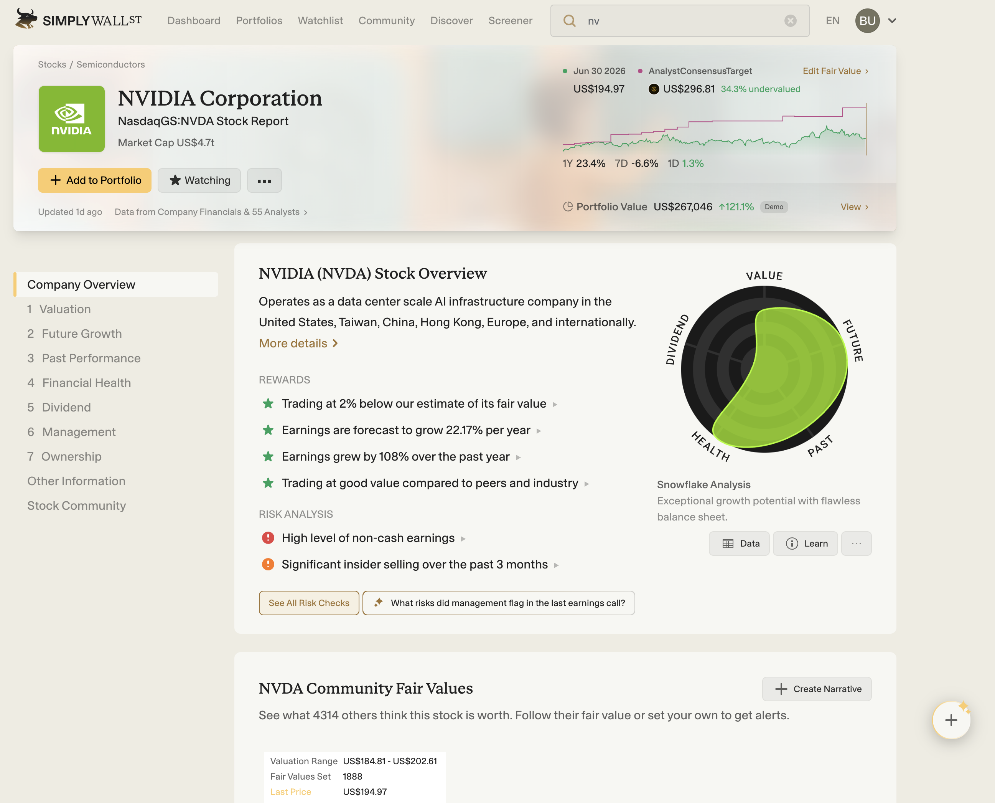The width and height of the screenshot is (995, 803).
Task: Jump to Stock Community section
Action: click(x=76, y=506)
